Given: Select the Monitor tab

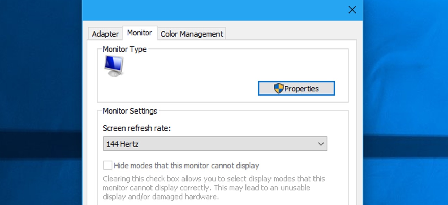Looking at the screenshot, I should click(x=140, y=32).
